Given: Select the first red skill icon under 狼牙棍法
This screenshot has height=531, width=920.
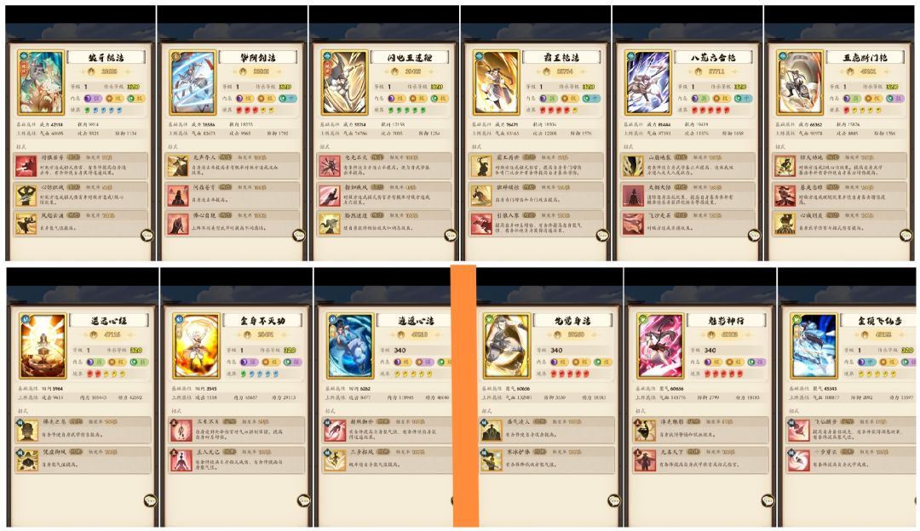Looking at the screenshot, I should (x=26, y=167).
